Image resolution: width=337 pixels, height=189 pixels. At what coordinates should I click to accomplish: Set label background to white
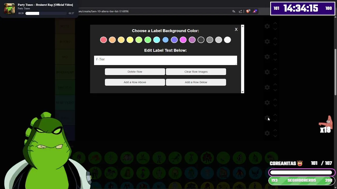[227, 40]
